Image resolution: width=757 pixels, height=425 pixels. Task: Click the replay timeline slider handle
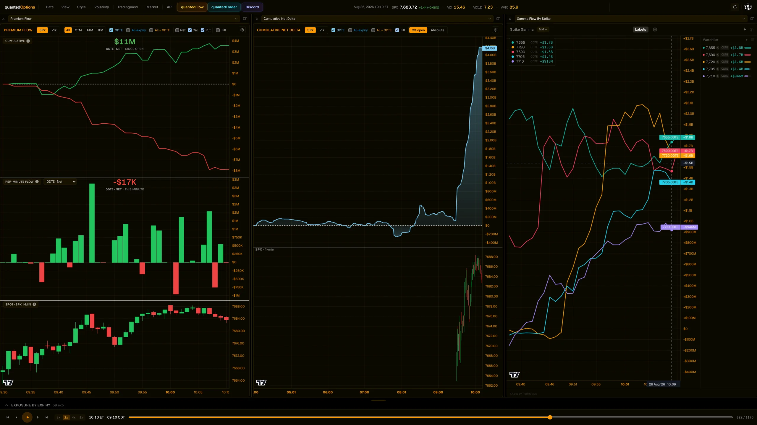pyautogui.click(x=550, y=417)
